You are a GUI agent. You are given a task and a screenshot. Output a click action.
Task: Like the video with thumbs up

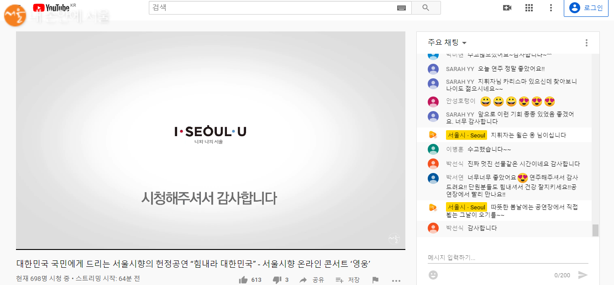click(243, 280)
